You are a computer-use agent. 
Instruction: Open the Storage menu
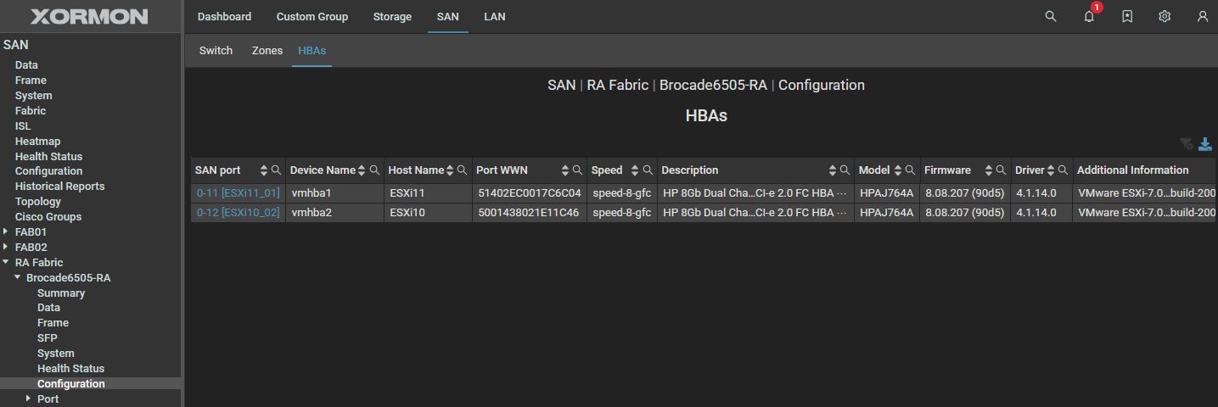pos(392,17)
